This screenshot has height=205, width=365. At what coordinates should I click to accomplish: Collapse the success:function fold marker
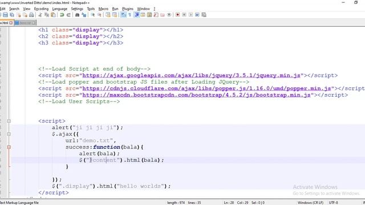click(9, 147)
